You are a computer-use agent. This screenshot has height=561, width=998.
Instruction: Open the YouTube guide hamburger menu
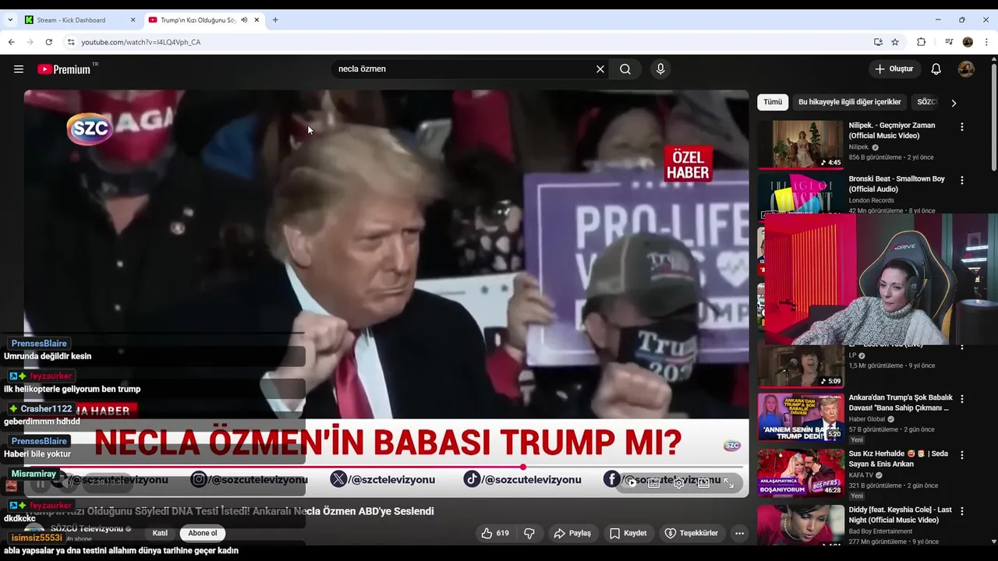(19, 69)
